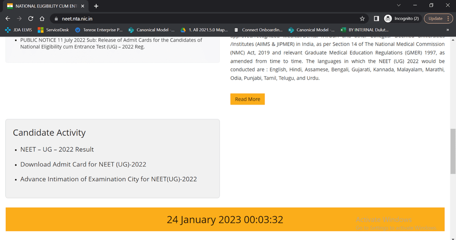Viewport: 456px width, 240px height.
Task: Reload the neet.nta.nic.in page
Action: pyautogui.click(x=31, y=19)
